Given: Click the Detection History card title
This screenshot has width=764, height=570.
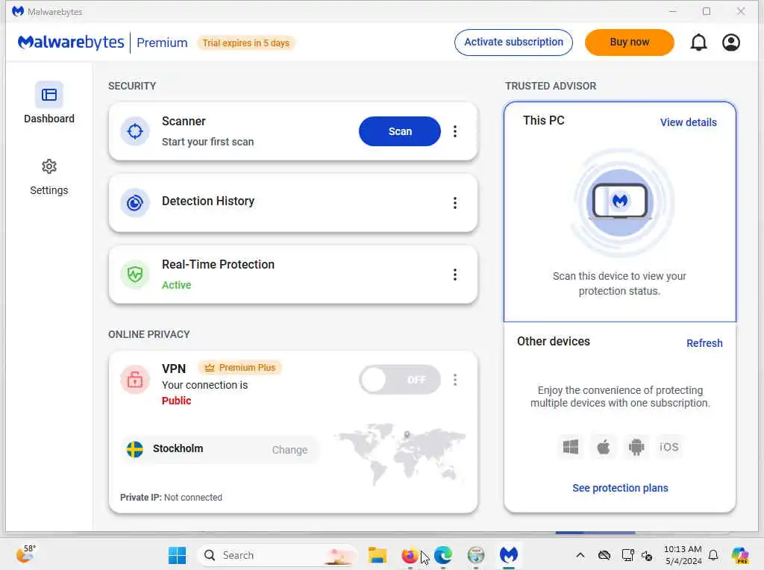Looking at the screenshot, I should [x=208, y=201].
